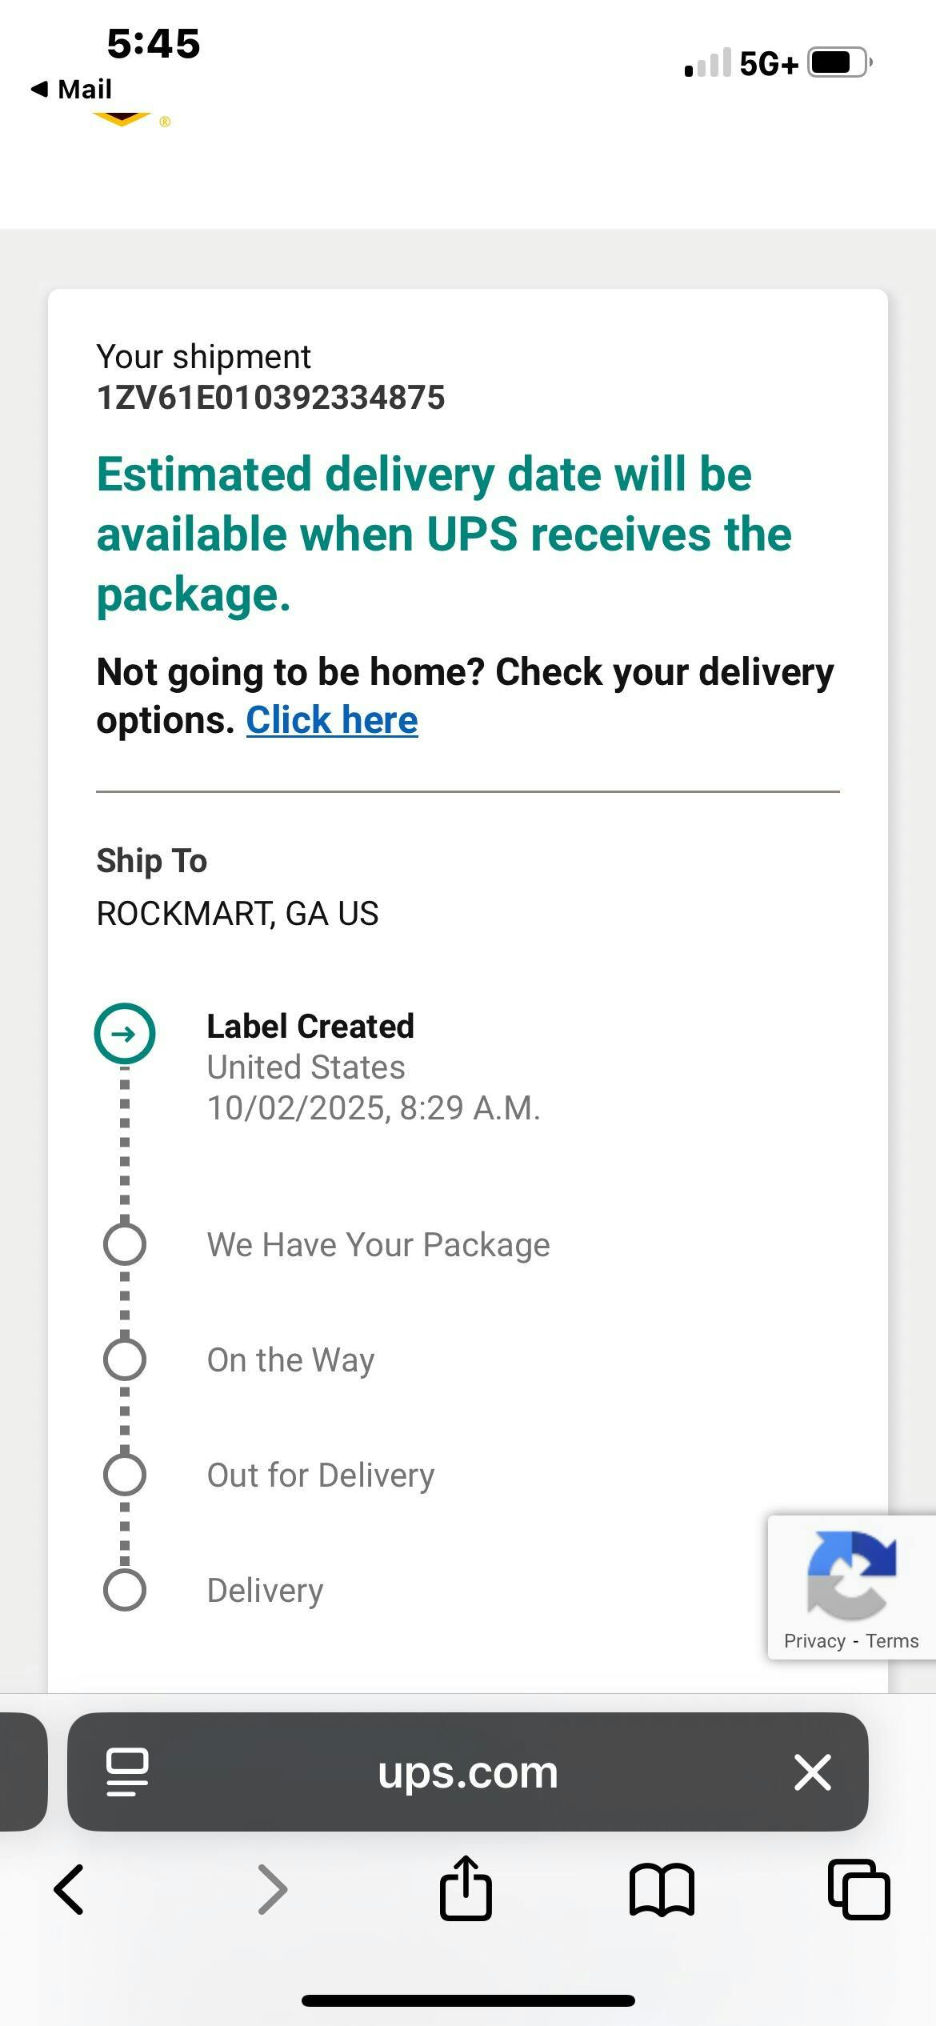The height and width of the screenshot is (2026, 936).
Task: Open reCAPTCHA Privacy link
Action: tap(814, 1641)
